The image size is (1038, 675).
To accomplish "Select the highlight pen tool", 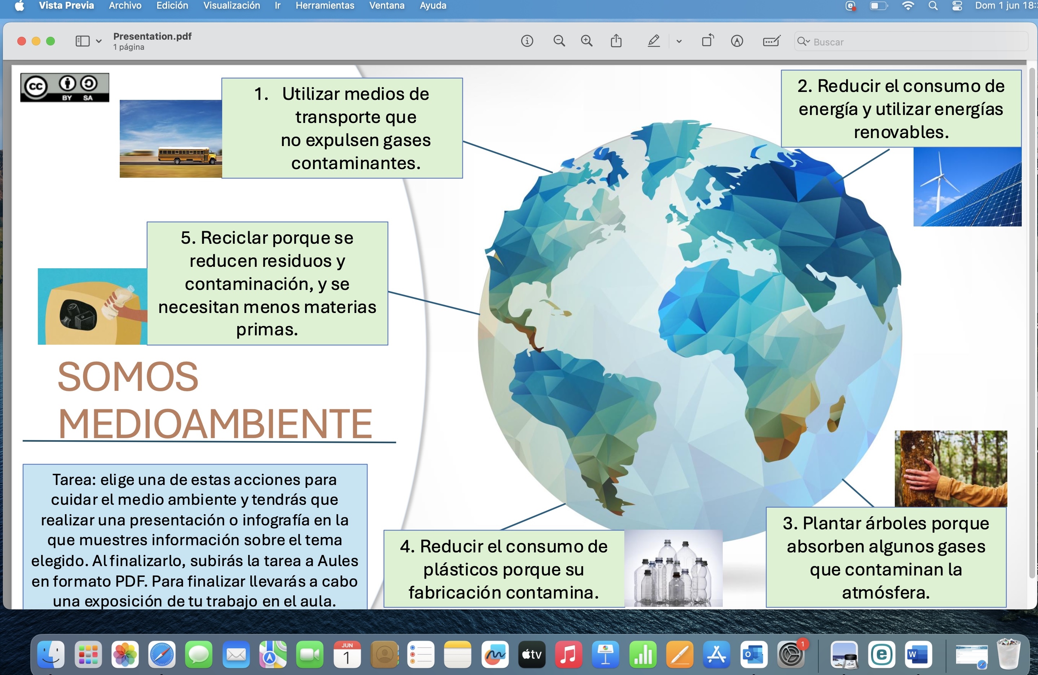I will (x=653, y=41).
